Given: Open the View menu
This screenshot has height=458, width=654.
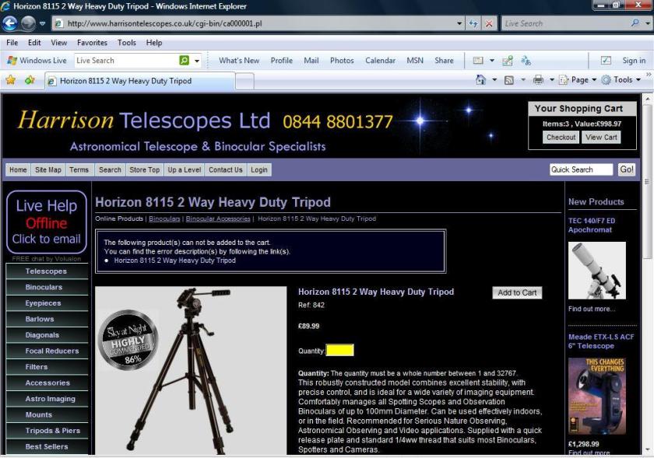Looking at the screenshot, I should tap(59, 43).
